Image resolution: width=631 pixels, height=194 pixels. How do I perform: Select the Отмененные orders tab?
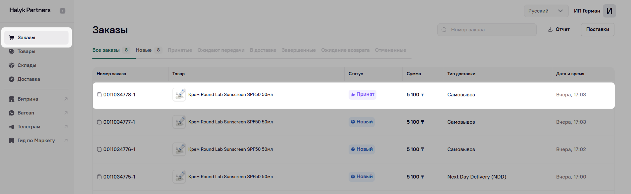point(390,50)
